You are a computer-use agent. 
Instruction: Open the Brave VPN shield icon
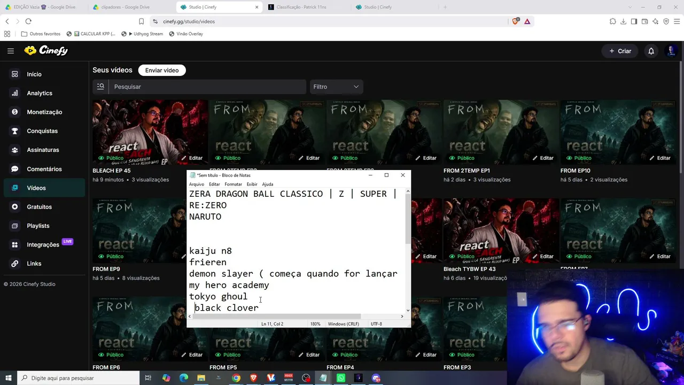coord(666,21)
